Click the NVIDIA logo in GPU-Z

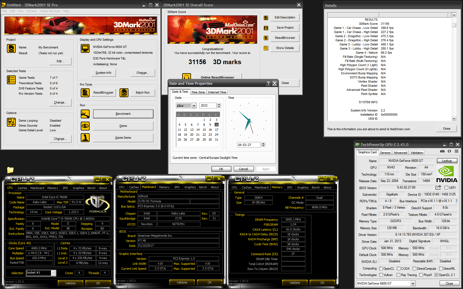point(447,175)
